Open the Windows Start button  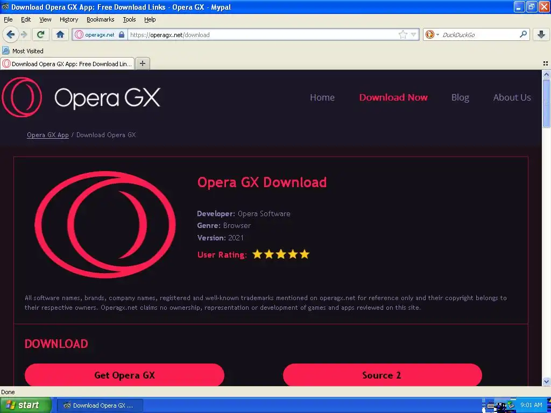coord(25,405)
